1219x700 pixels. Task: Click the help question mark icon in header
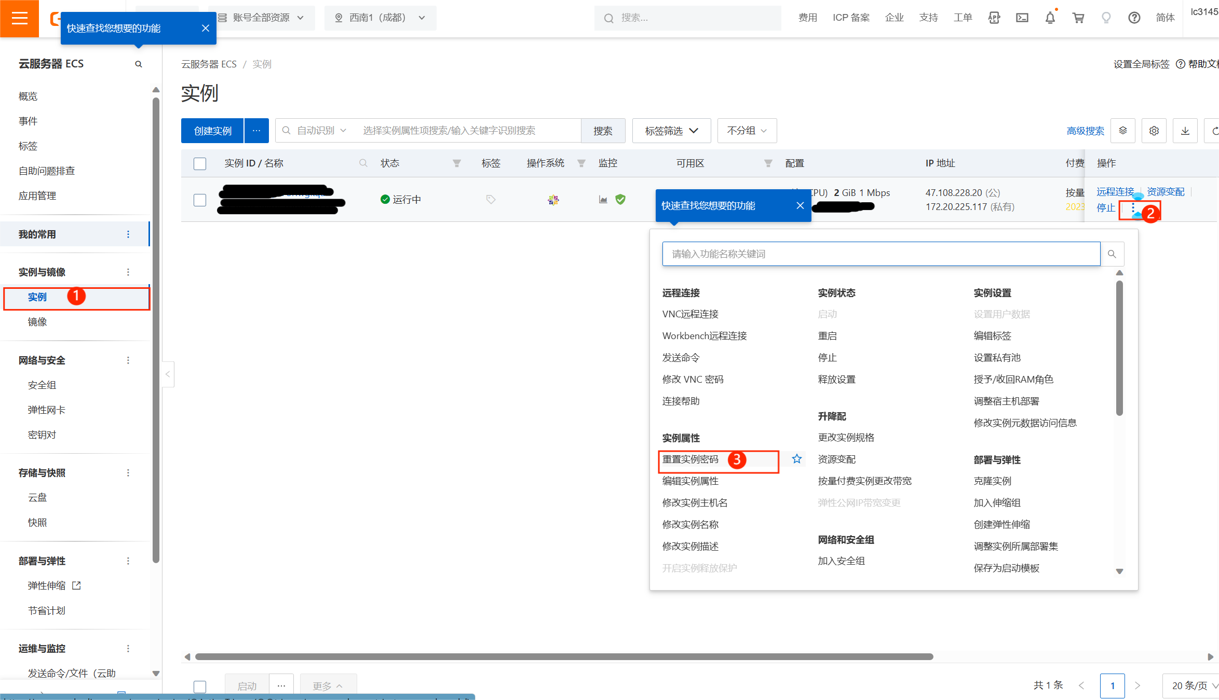coord(1134,18)
